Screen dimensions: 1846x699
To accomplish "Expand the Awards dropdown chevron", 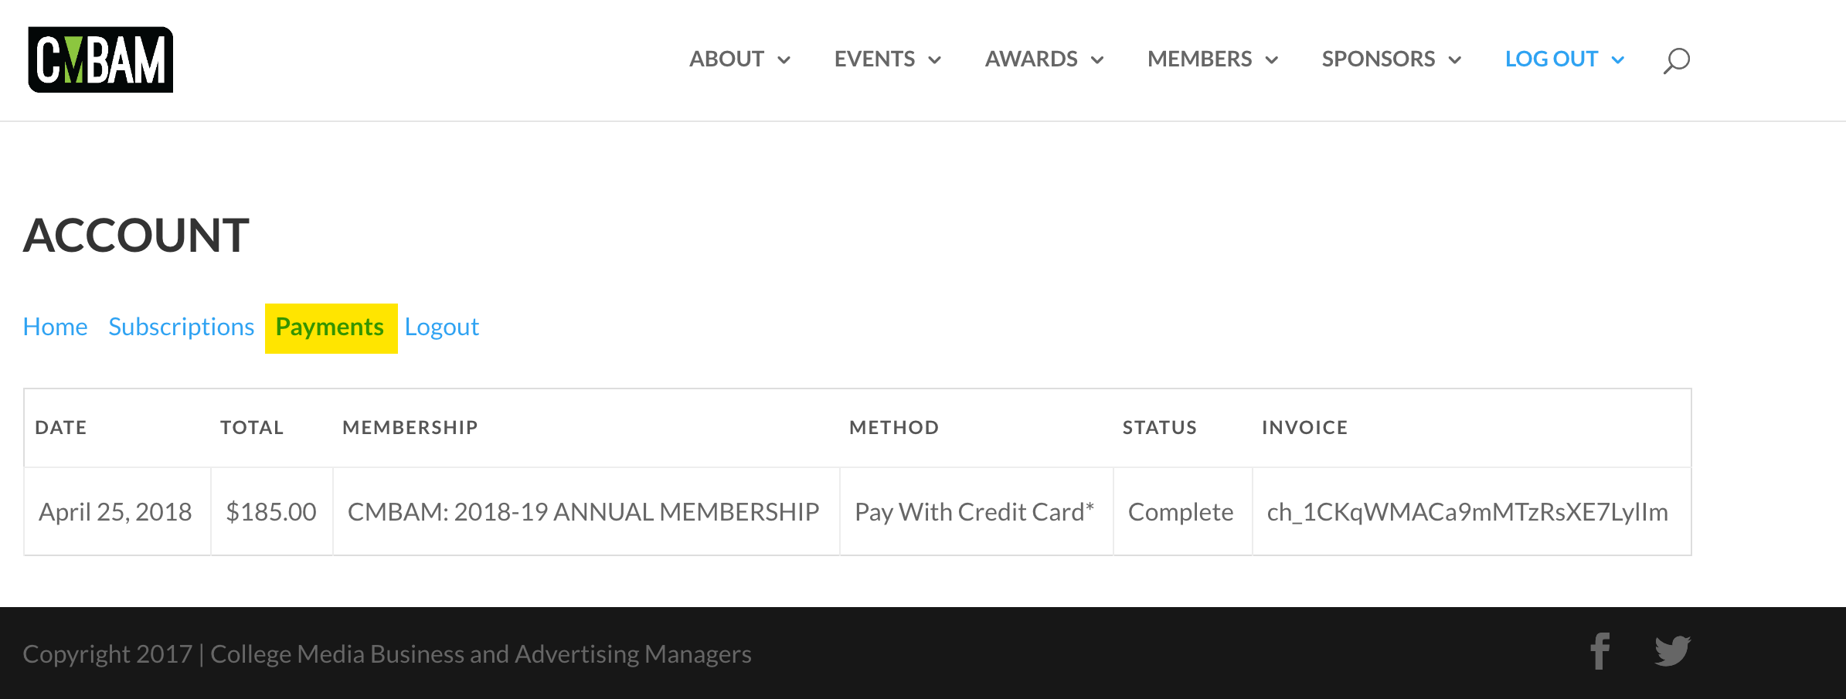I will (x=1096, y=60).
